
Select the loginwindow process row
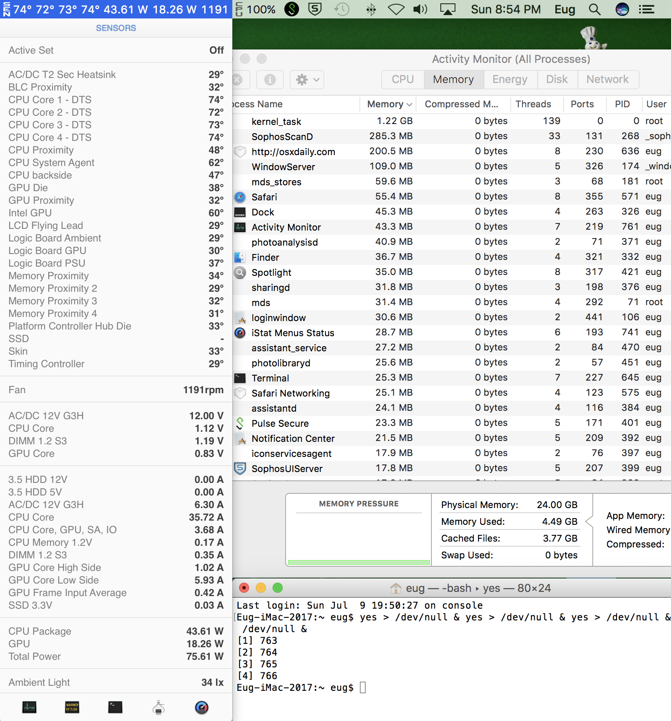pyautogui.click(x=452, y=317)
